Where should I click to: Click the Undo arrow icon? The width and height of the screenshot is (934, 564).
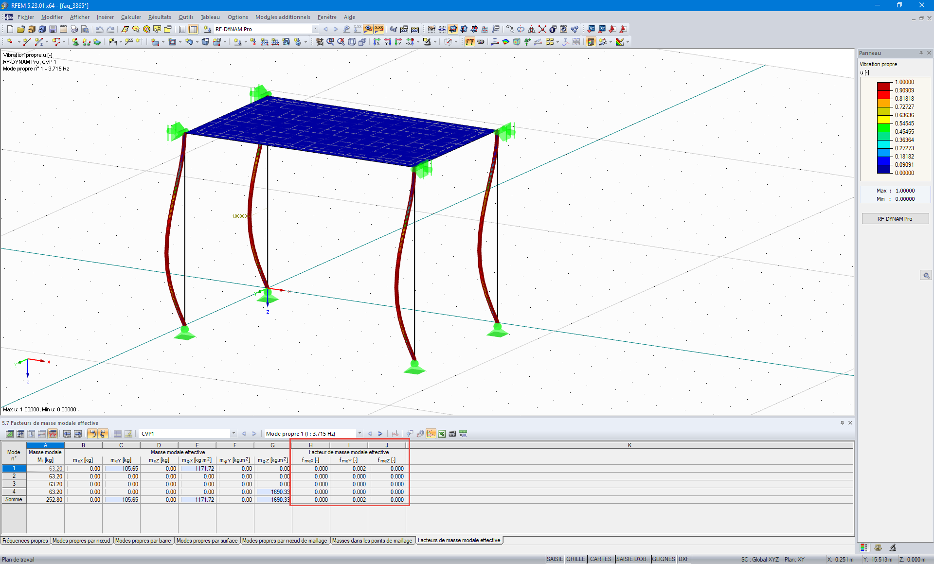pyautogui.click(x=99, y=29)
